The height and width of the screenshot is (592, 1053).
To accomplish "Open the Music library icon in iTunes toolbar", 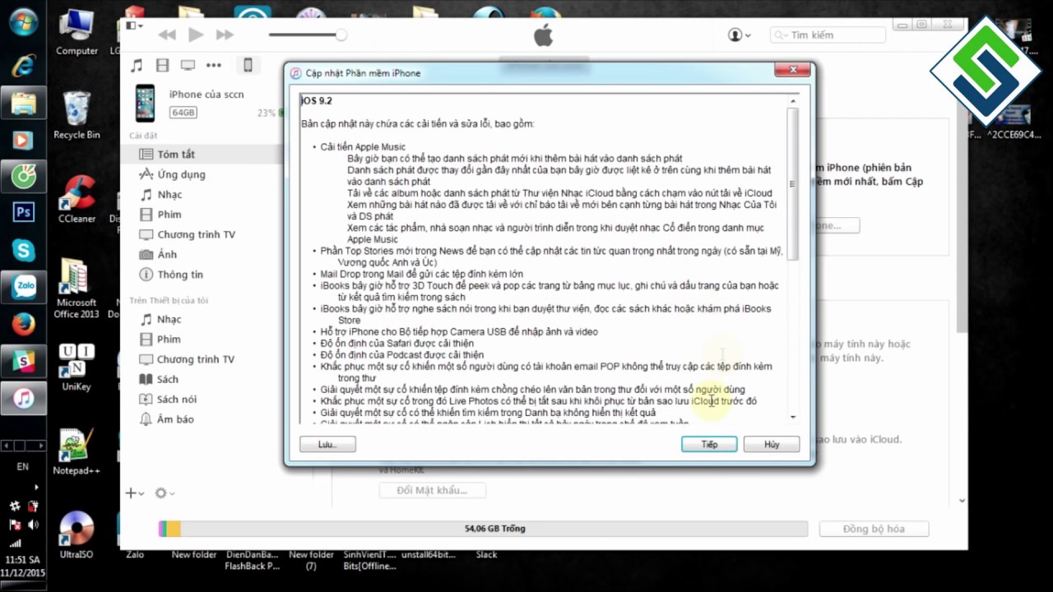I will 137,65.
